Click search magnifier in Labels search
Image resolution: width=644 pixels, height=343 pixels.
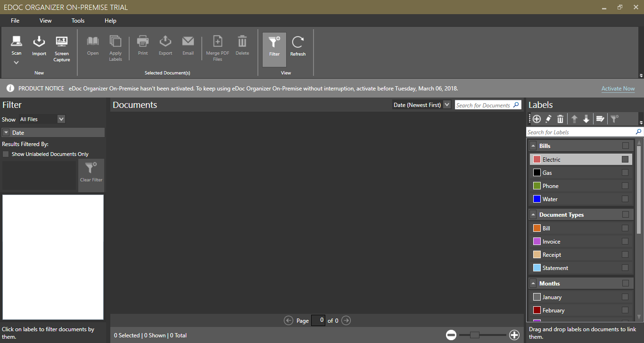639,132
